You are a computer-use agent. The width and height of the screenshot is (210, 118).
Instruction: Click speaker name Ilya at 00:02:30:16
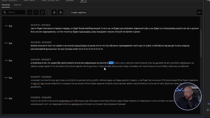point(10,98)
